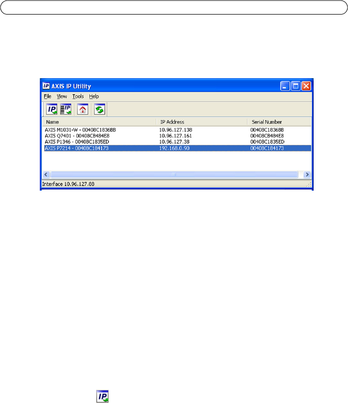
Task: Click the horizontal scrollbar thumb
Action: click(174, 175)
